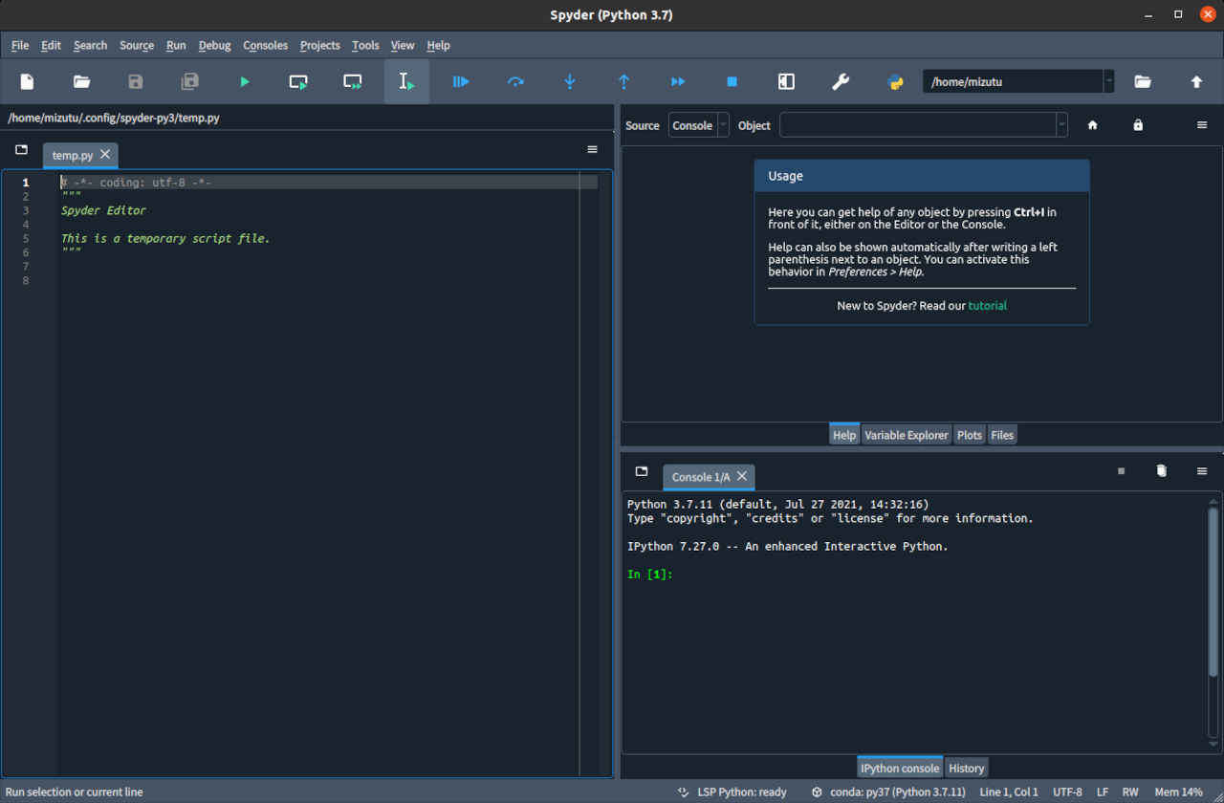Maximize the current pane from the toolbar
The width and height of the screenshot is (1224, 803).
pos(786,82)
